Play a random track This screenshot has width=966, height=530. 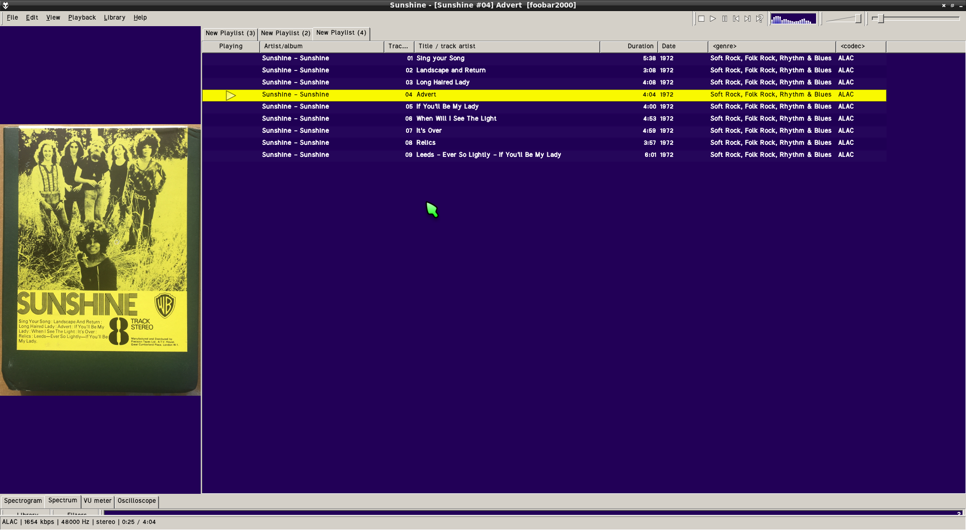pos(759,19)
